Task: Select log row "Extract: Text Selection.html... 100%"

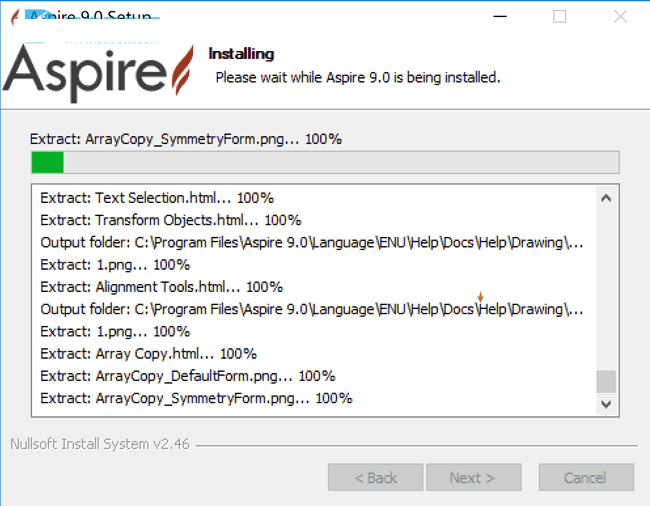Action: pyautogui.click(x=157, y=198)
